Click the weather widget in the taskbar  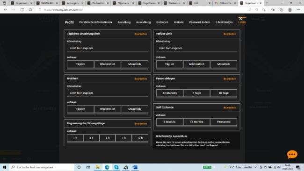pyautogui.click(x=238, y=167)
